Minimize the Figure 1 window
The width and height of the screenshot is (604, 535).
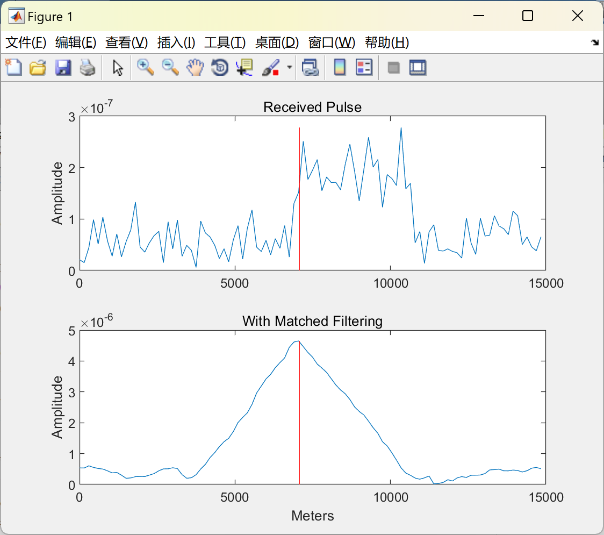point(478,16)
